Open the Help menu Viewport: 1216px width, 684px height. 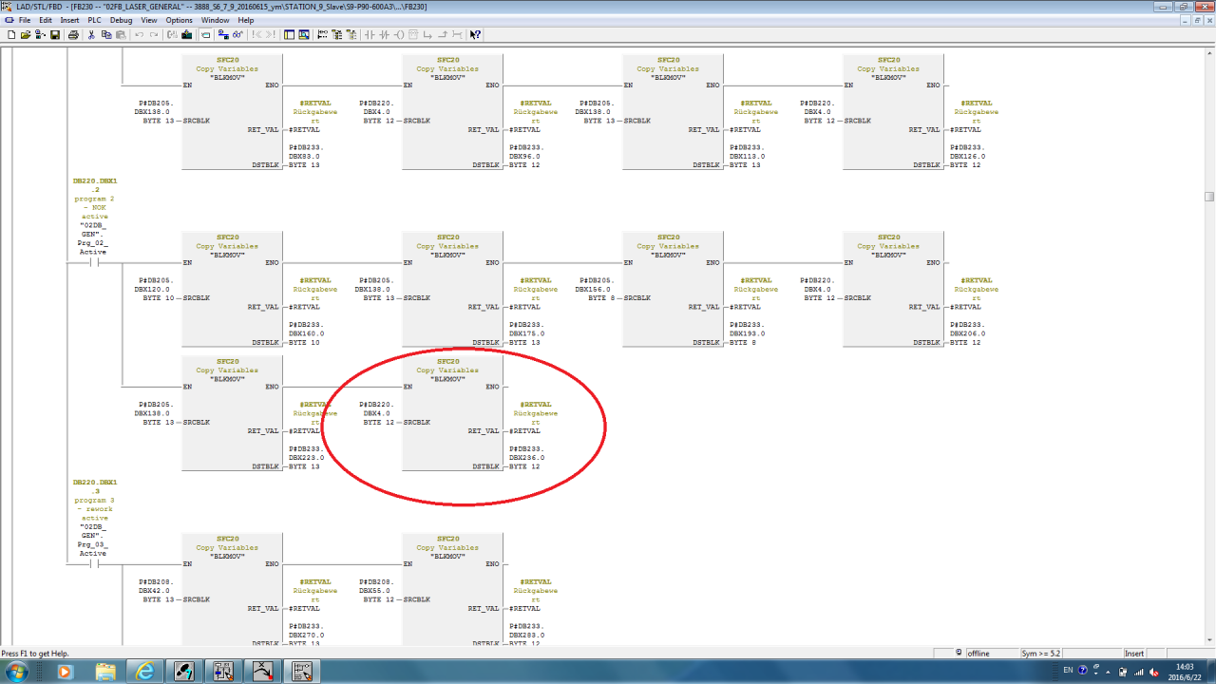point(246,20)
